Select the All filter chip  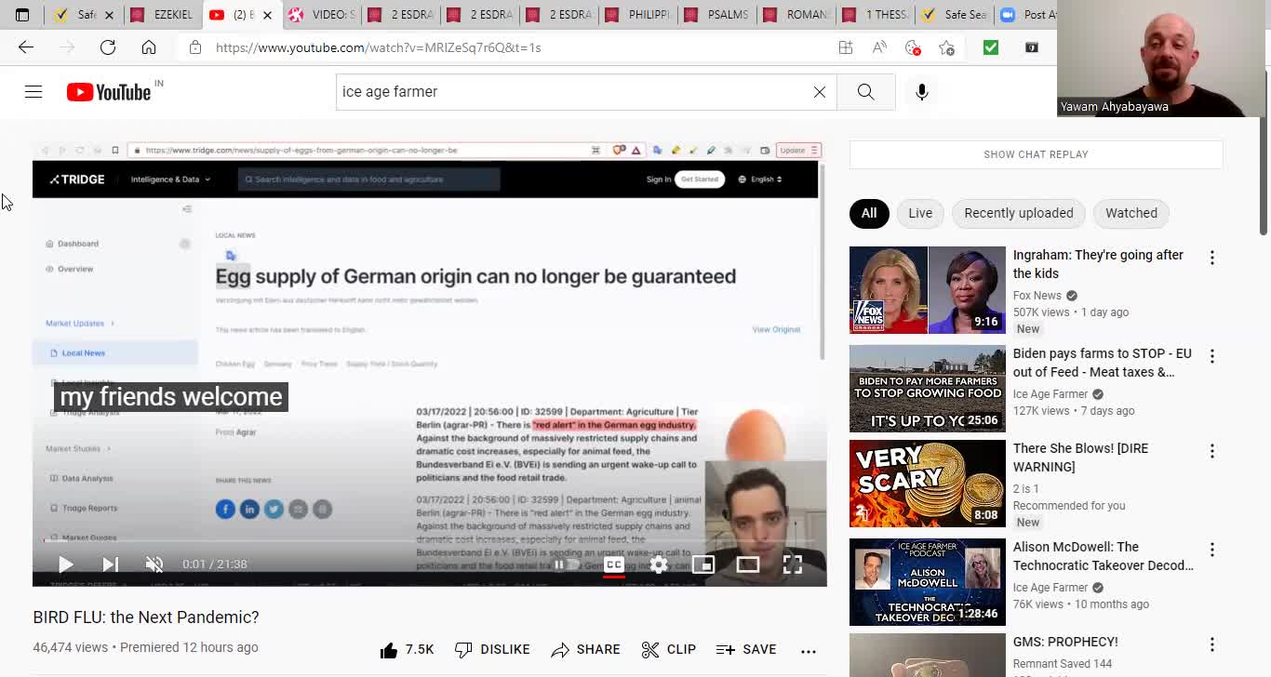pyautogui.click(x=868, y=213)
